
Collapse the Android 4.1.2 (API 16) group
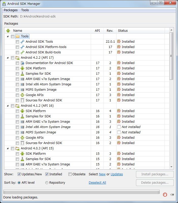click(x=8, y=106)
